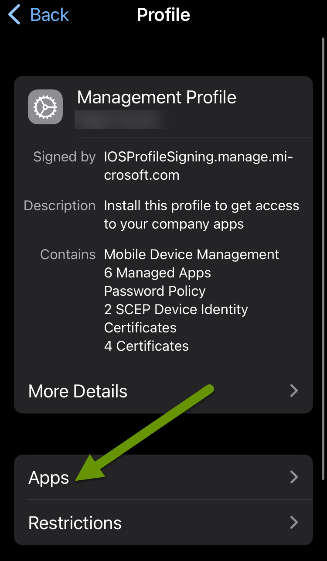Select the Management Profile heading
This screenshot has height=561, width=327.
pyautogui.click(x=156, y=97)
